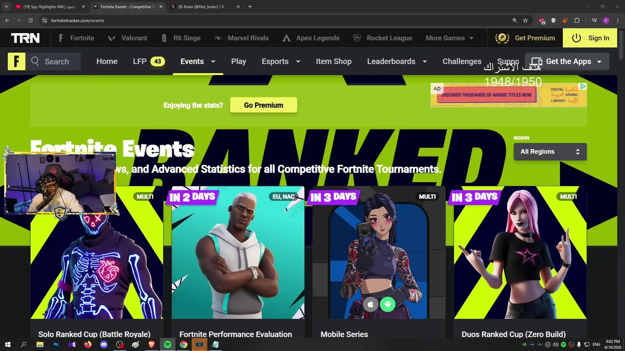
Task: Expand the Esports menu arrow
Action: [298, 61]
